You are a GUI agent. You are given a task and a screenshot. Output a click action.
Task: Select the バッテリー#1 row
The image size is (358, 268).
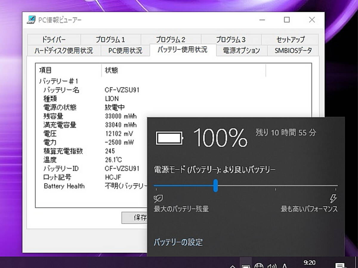click(59, 81)
